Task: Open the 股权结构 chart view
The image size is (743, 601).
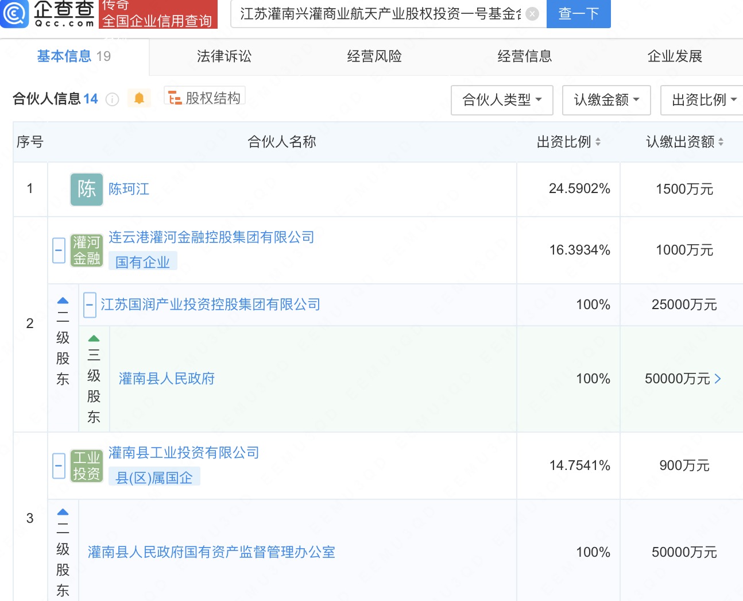Action: (205, 98)
